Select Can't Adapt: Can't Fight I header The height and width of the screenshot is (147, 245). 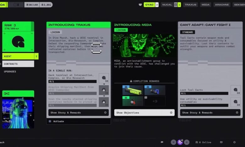pyautogui.click(x=210, y=25)
